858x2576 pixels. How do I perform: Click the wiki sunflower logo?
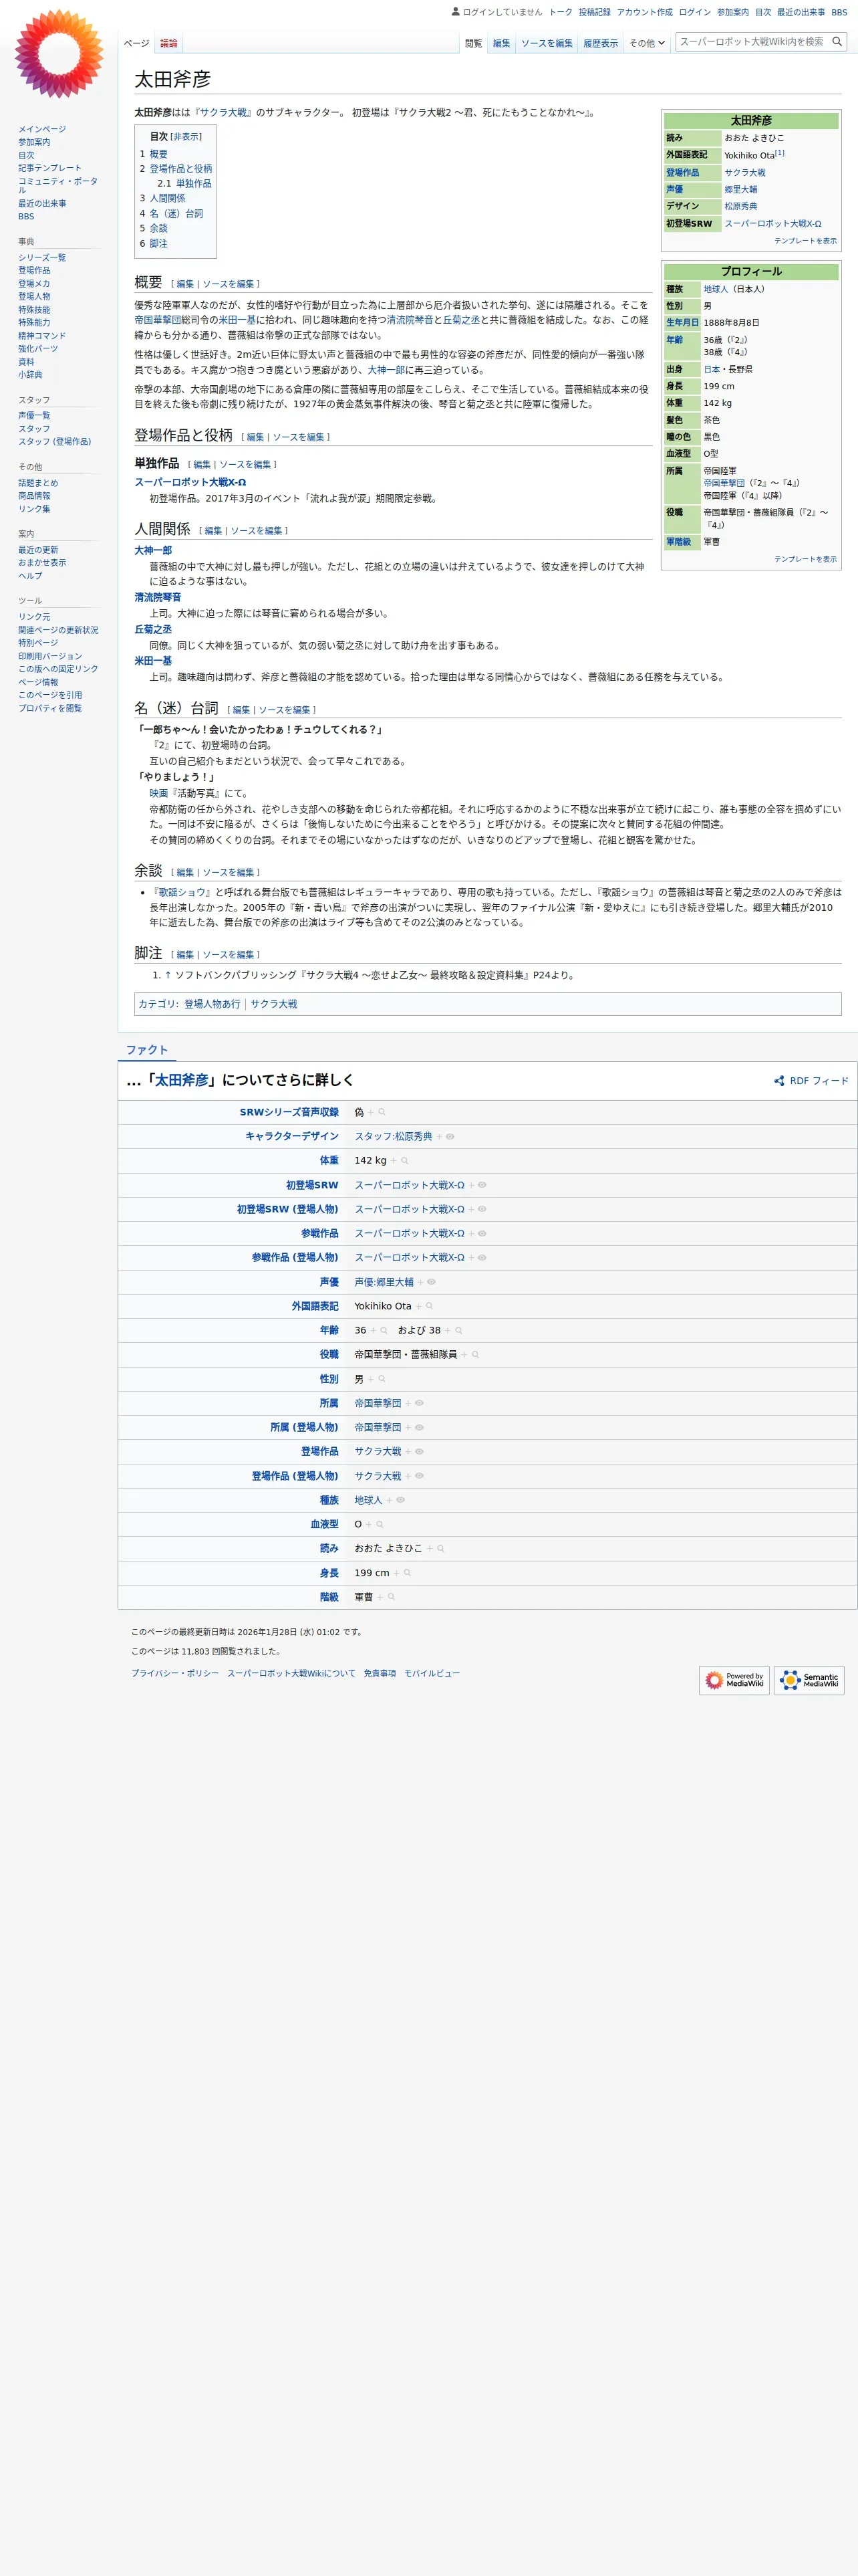click(59, 54)
